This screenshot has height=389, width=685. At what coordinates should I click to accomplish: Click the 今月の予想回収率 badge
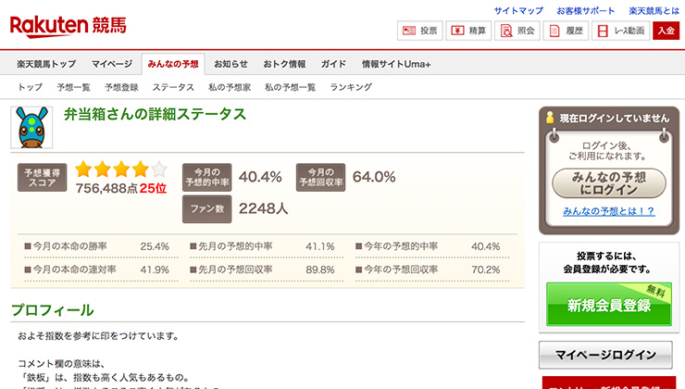[x=320, y=178]
